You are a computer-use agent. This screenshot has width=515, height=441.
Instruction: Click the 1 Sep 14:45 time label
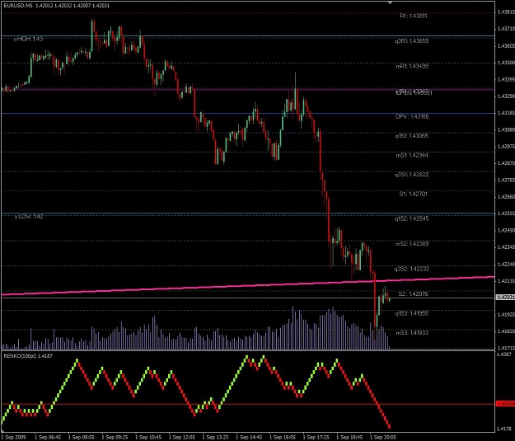(x=249, y=438)
